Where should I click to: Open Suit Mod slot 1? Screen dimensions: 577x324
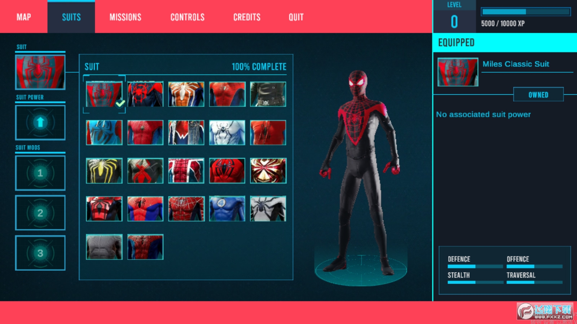(x=40, y=173)
